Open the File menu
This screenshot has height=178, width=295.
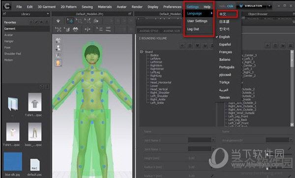[19, 7]
